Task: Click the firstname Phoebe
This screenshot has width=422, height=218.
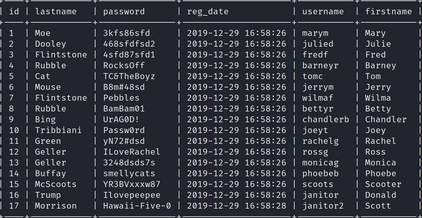Action: (x=380, y=173)
